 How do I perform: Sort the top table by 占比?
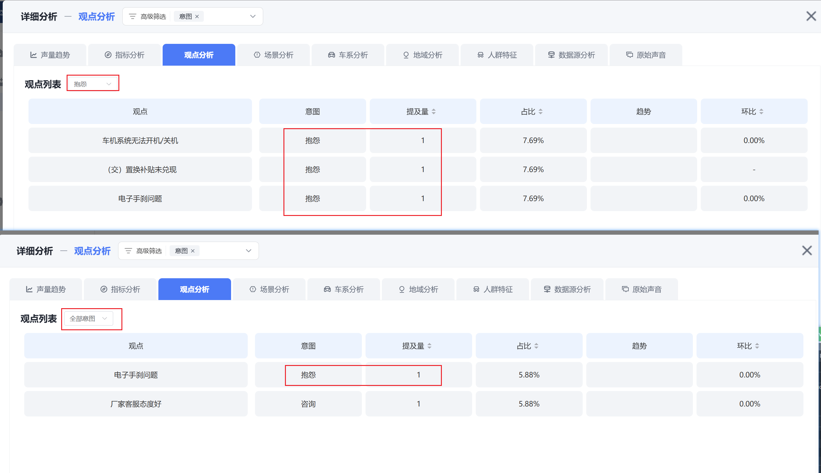(x=540, y=111)
